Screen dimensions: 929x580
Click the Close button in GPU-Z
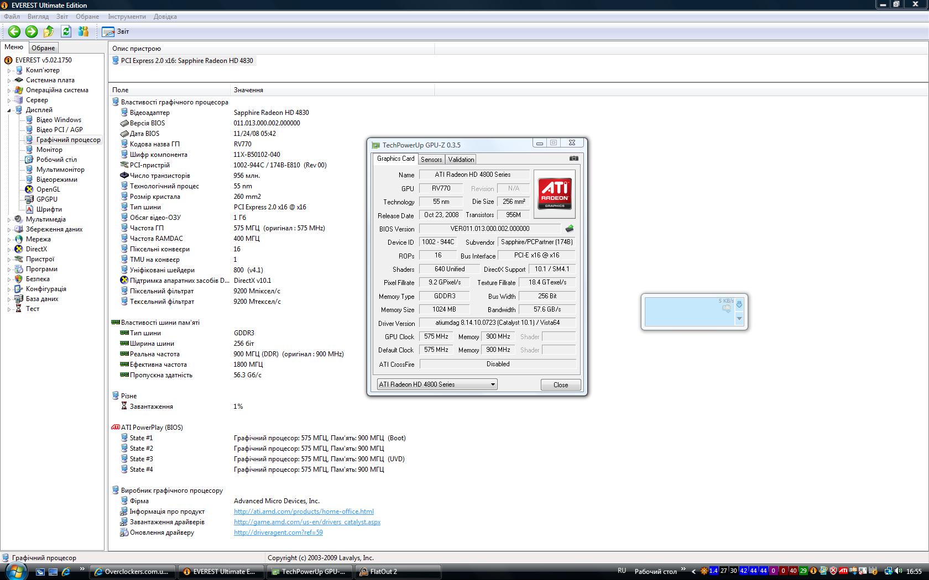(x=561, y=385)
